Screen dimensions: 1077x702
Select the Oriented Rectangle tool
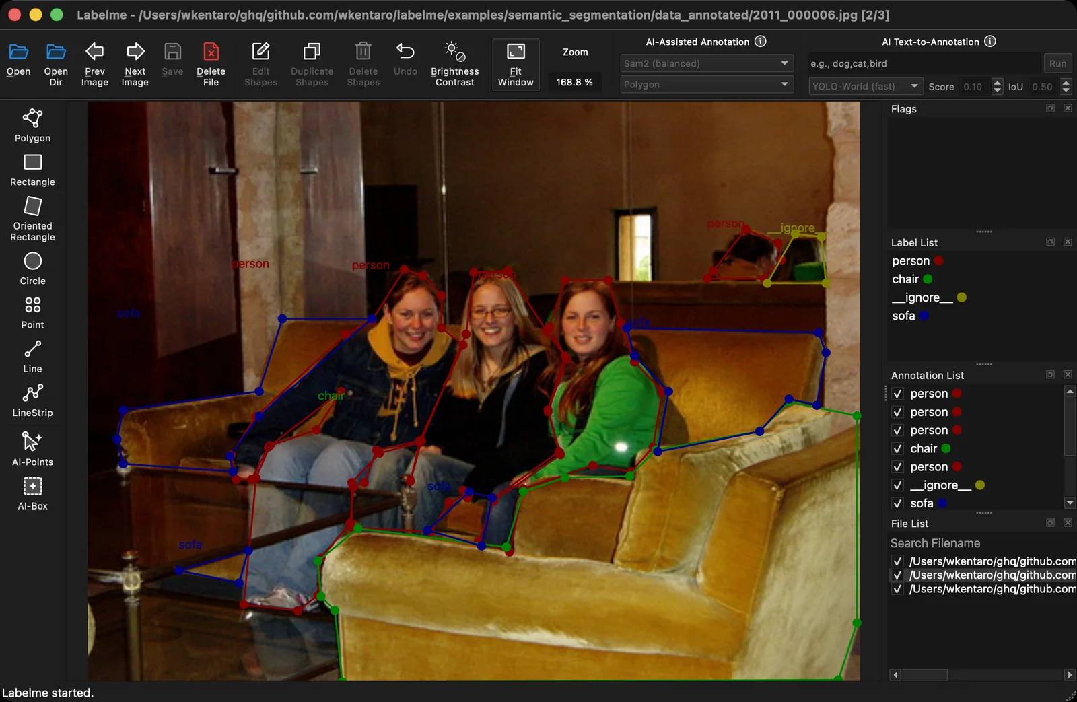pos(32,218)
